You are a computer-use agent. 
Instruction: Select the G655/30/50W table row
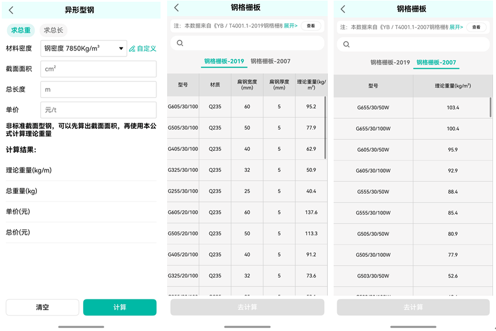click(x=413, y=108)
